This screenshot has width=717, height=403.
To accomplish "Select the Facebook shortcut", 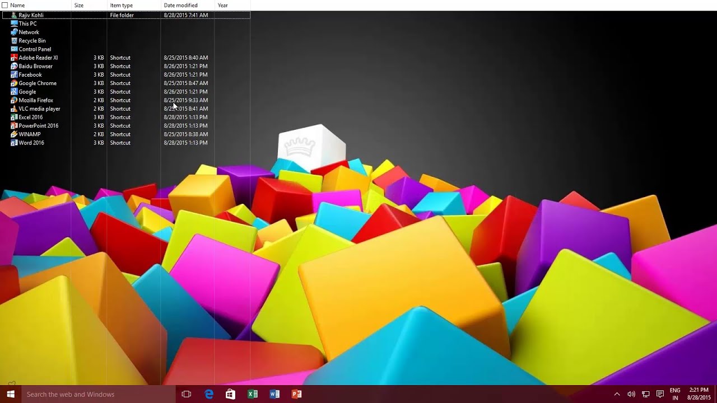I will click(29, 74).
